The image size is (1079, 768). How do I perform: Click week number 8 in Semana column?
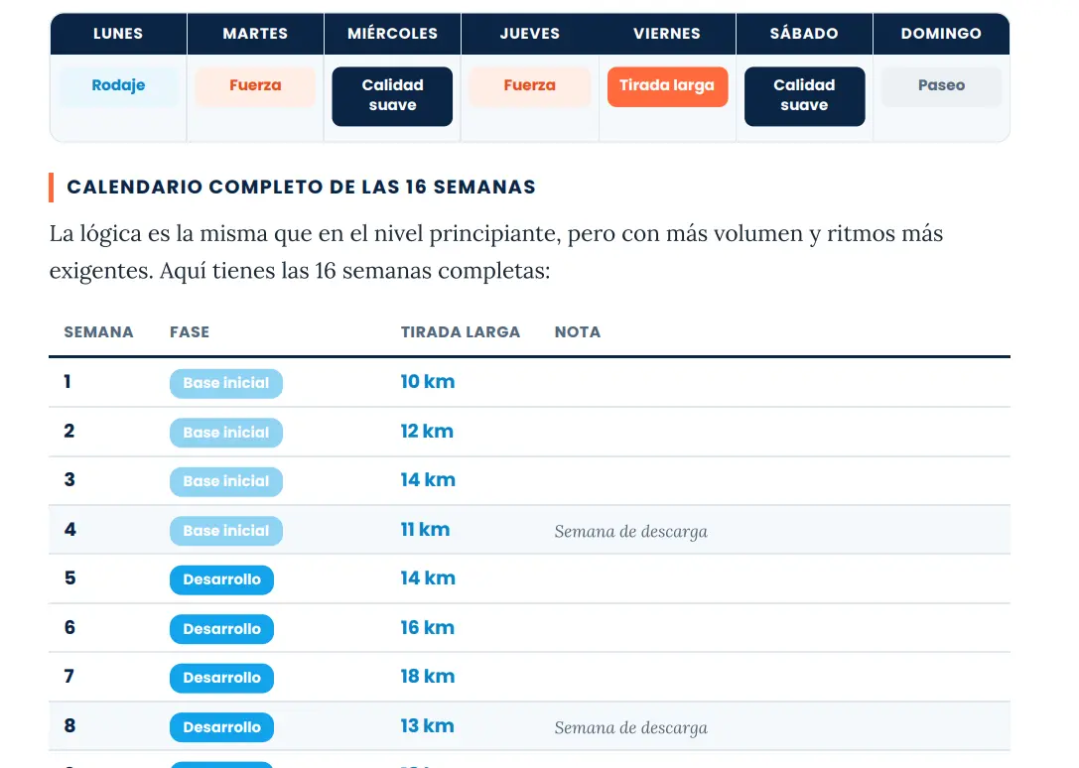69,726
